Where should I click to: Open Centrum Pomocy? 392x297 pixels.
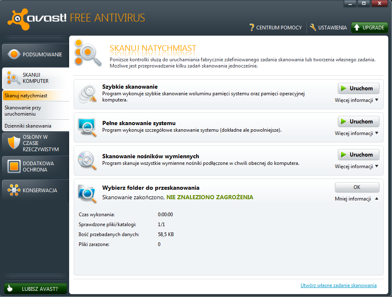point(276,27)
